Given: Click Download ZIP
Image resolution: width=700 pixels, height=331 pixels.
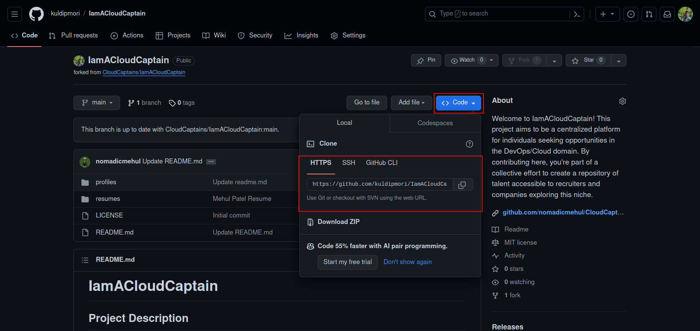Looking at the screenshot, I should [333, 222].
